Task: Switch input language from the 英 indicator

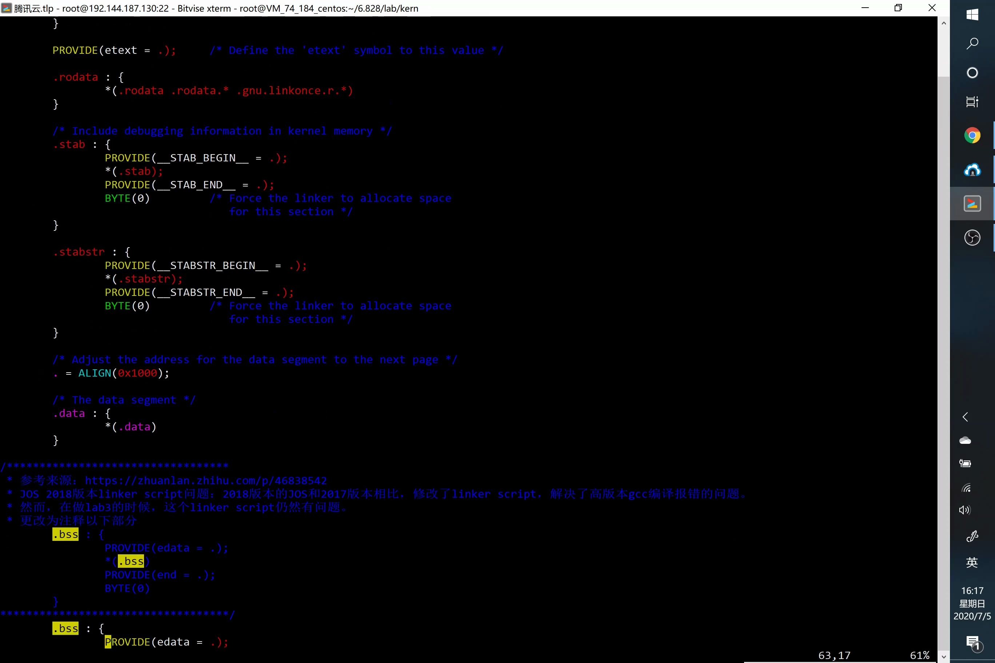Action: (972, 562)
